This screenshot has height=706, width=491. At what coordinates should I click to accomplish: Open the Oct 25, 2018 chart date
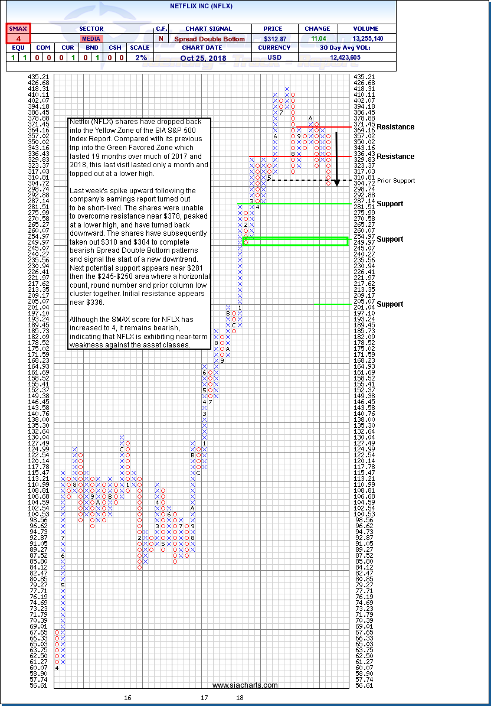pos(202,57)
